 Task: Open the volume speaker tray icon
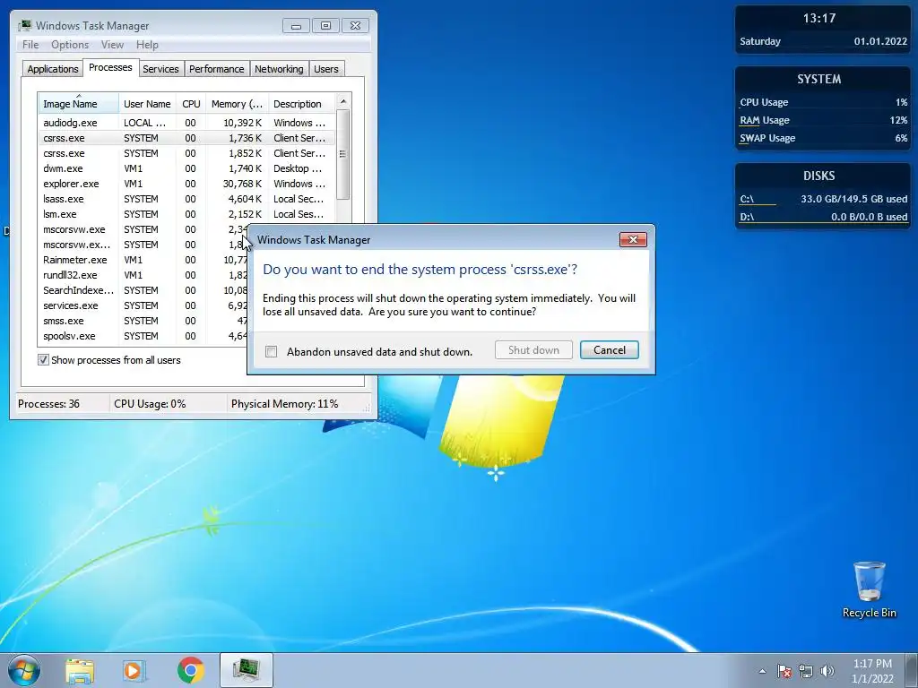coord(827,671)
